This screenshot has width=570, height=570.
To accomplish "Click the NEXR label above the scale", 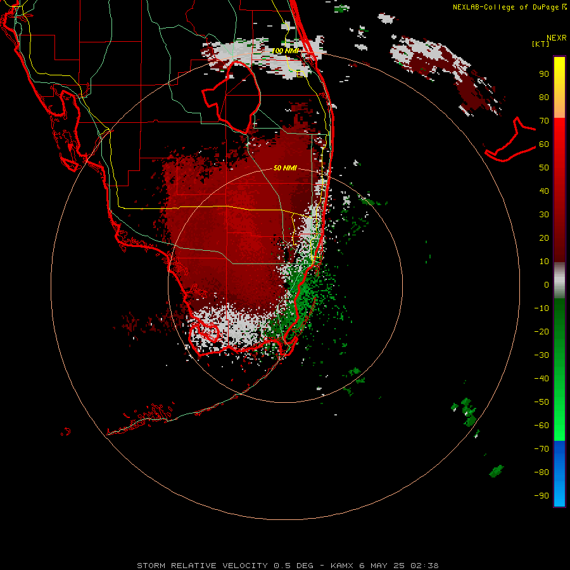I will (556, 38).
